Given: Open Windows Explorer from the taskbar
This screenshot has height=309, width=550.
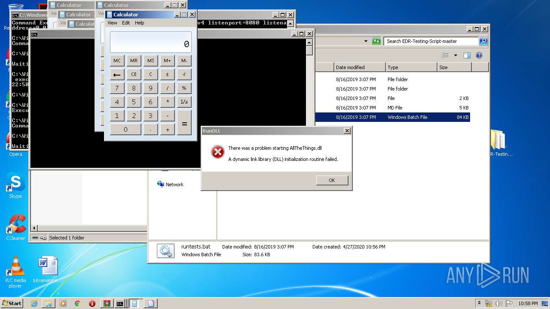Looking at the screenshot, I should pyautogui.click(x=49, y=303).
